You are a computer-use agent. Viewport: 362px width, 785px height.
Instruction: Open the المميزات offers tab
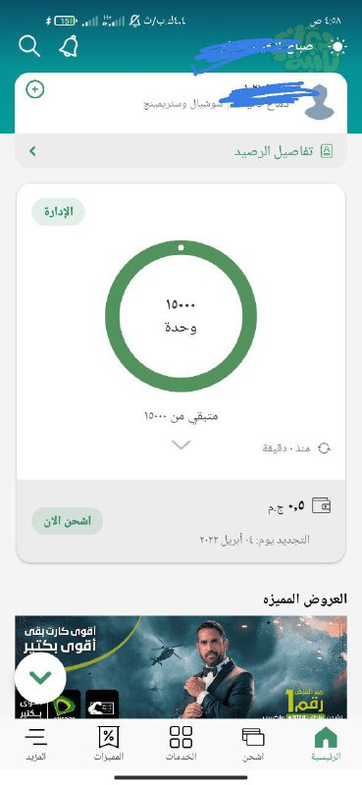(109, 744)
